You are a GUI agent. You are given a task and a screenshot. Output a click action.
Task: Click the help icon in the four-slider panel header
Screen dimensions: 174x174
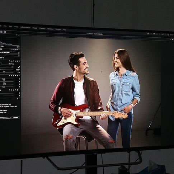pyautogui.click(x=9, y=76)
